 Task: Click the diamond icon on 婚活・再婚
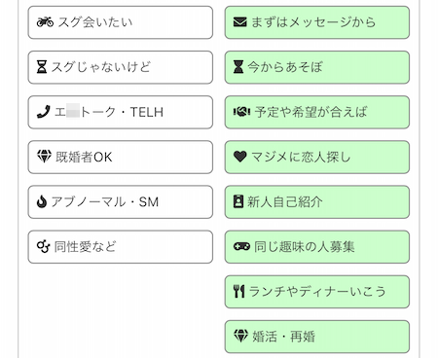pos(240,336)
